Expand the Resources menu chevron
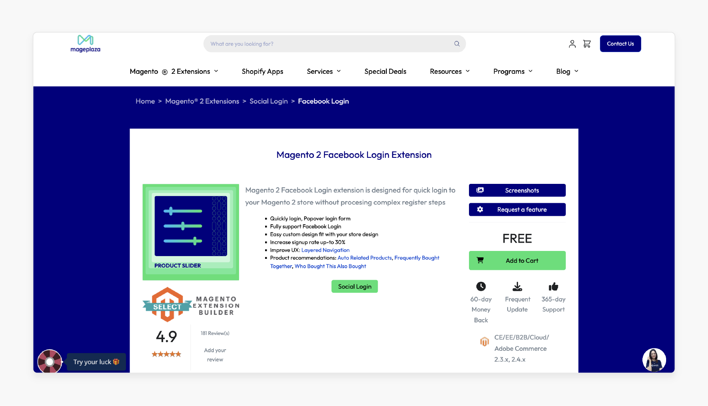The image size is (708, 406). pos(468,71)
